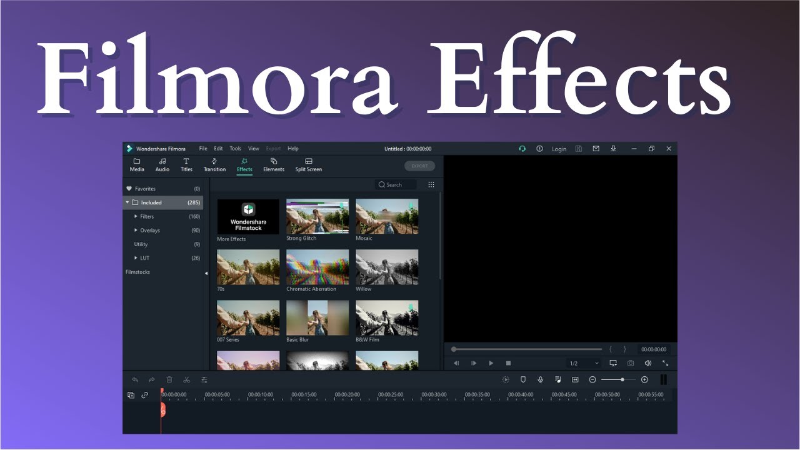The width and height of the screenshot is (800, 450).
Task: Click the next frame step button
Action: click(x=474, y=363)
